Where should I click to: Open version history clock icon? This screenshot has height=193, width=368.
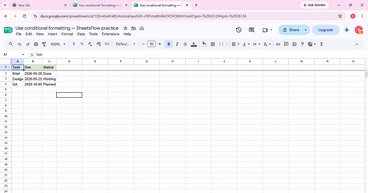tap(239, 30)
